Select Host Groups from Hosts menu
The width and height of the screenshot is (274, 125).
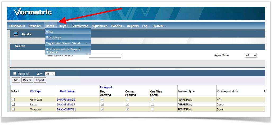pyautogui.click(x=54, y=37)
